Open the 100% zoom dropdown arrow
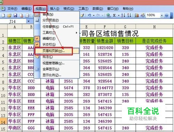The width and height of the screenshot is (174, 132). point(161,15)
